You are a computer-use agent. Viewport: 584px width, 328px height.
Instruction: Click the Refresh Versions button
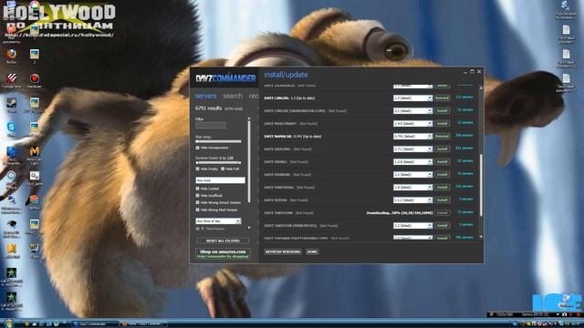(283, 251)
